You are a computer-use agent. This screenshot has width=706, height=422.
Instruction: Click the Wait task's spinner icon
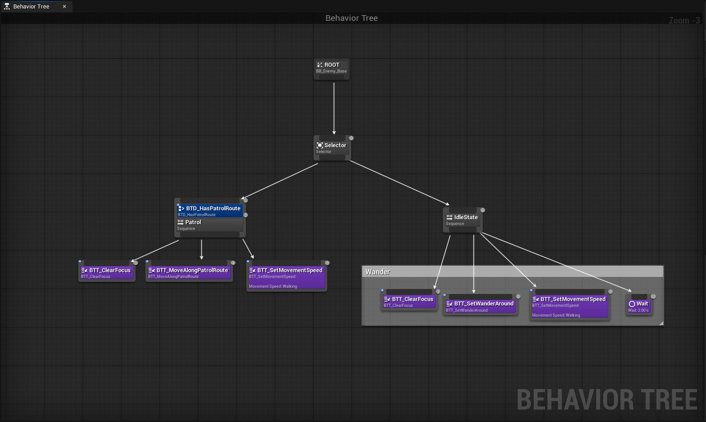(x=632, y=304)
